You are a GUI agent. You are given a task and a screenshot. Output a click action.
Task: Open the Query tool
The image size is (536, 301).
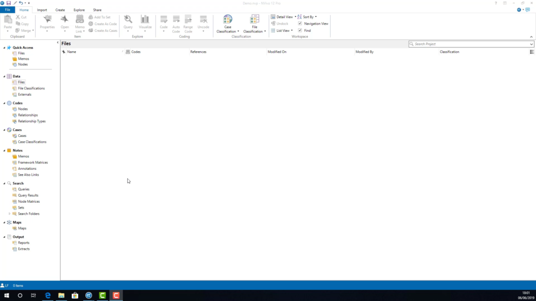click(x=128, y=22)
